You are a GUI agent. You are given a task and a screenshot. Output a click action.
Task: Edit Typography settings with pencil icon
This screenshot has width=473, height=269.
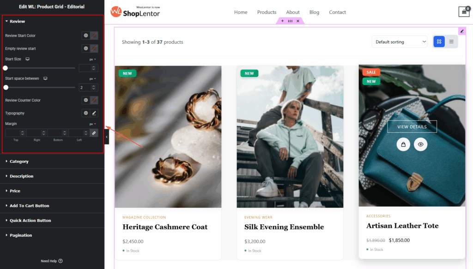pos(94,113)
